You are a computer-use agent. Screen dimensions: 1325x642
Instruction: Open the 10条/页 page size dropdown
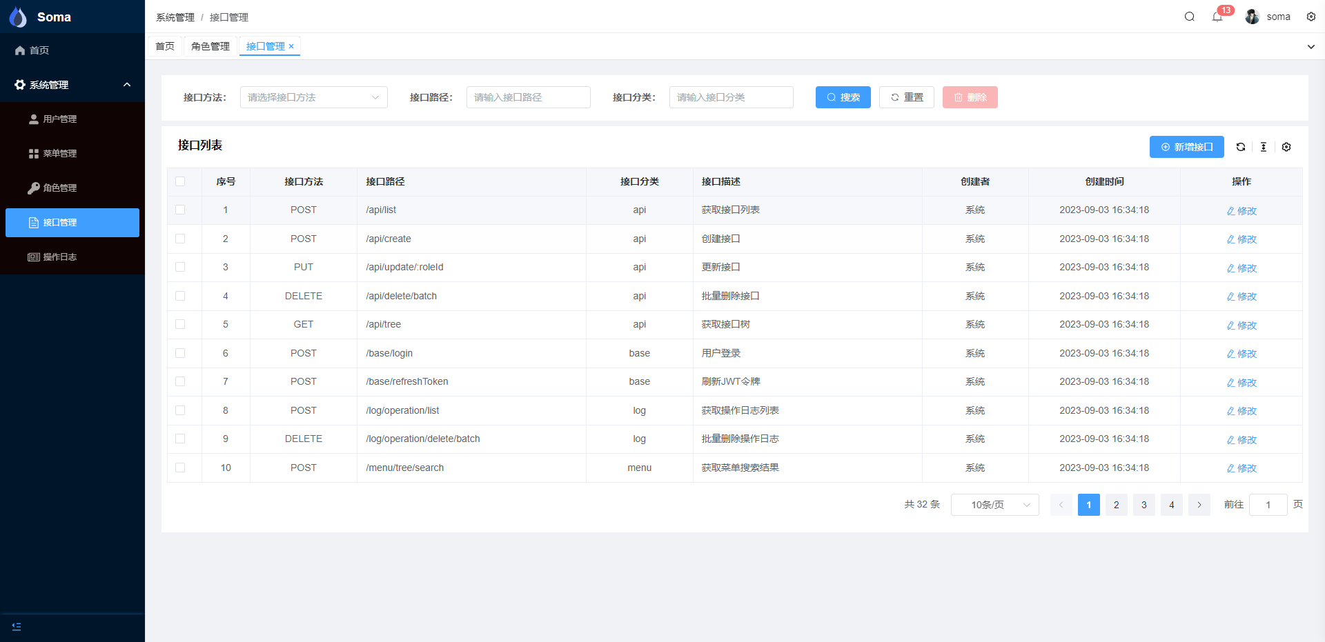click(x=994, y=505)
